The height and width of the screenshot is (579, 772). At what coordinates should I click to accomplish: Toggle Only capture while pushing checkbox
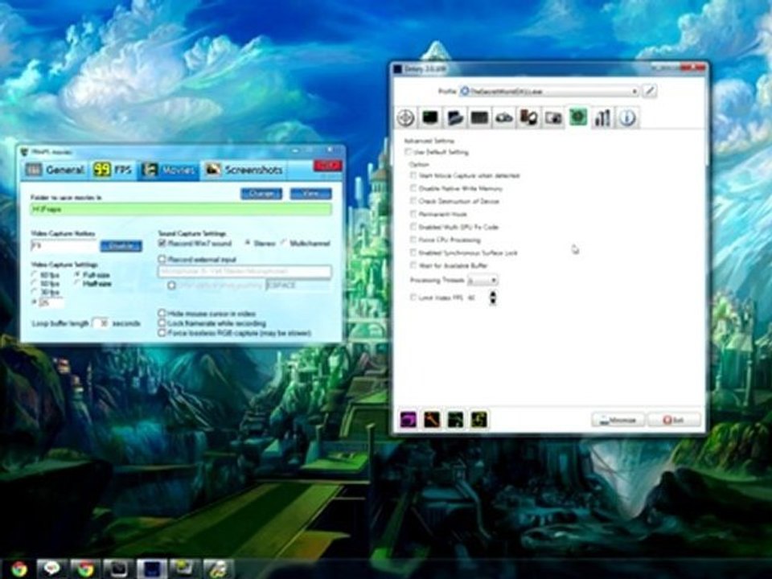point(171,285)
